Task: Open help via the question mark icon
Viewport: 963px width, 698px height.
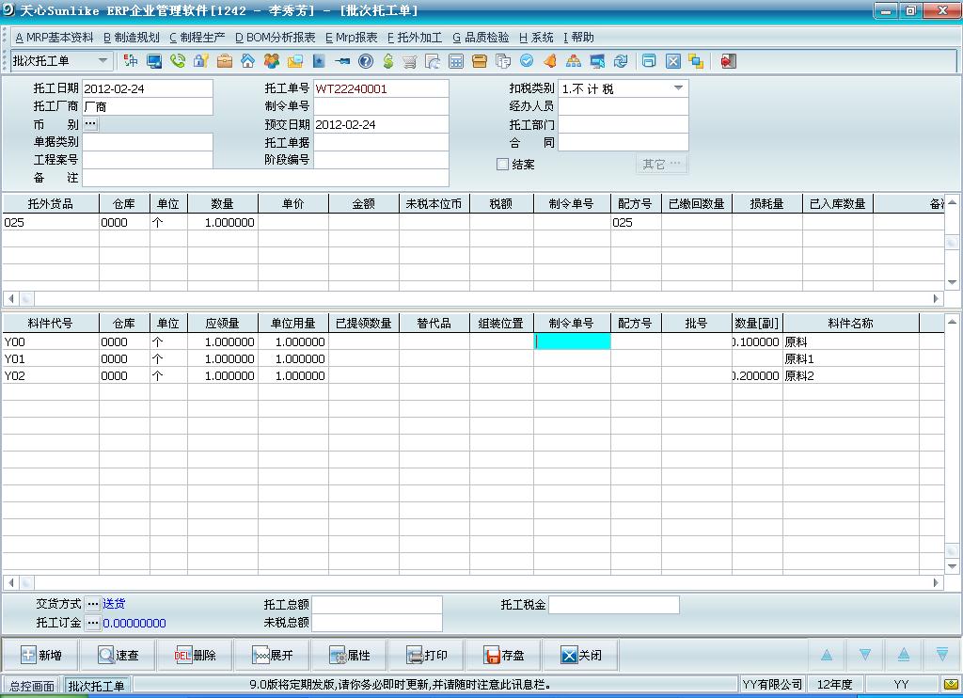Action: click(x=365, y=61)
